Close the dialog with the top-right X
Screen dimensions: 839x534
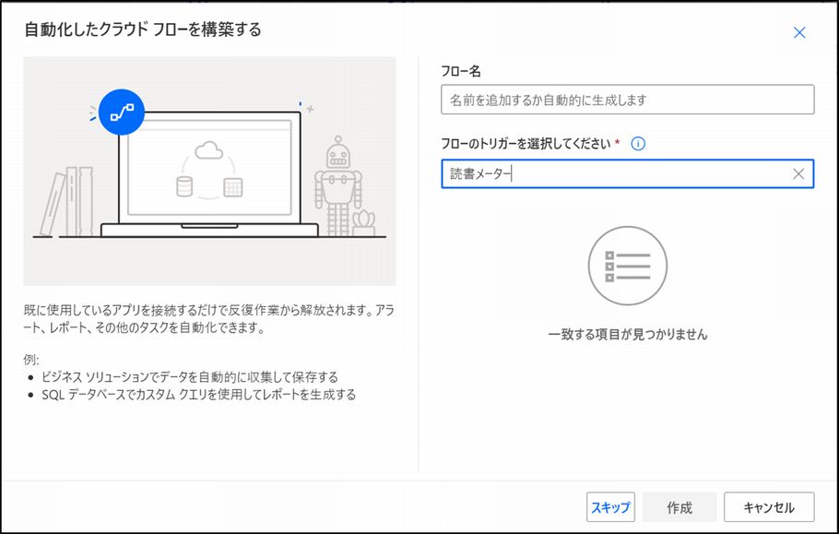[x=799, y=32]
